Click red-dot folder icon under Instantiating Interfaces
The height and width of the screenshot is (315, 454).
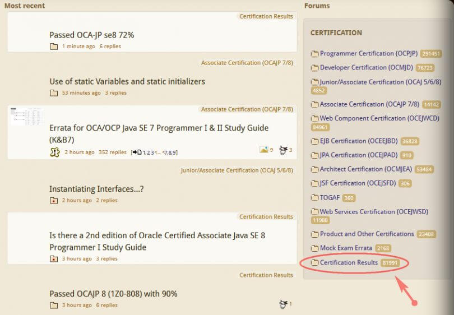coord(54,200)
